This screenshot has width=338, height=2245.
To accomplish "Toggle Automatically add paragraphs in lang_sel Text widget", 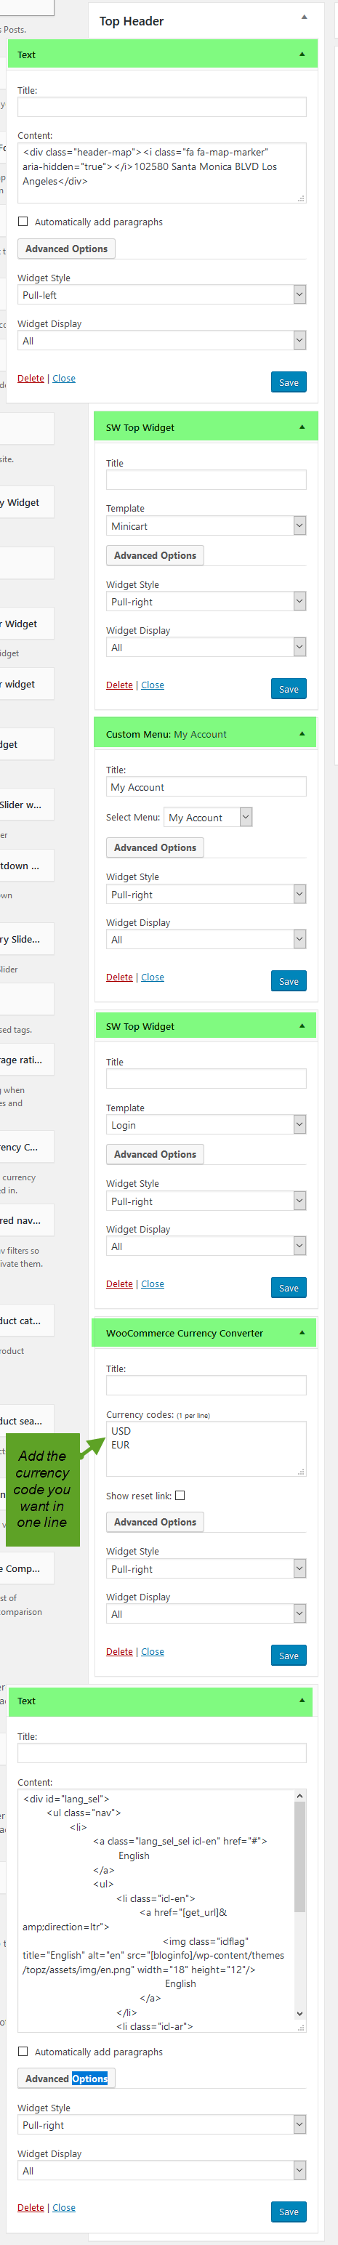I will pyautogui.click(x=23, y=2052).
